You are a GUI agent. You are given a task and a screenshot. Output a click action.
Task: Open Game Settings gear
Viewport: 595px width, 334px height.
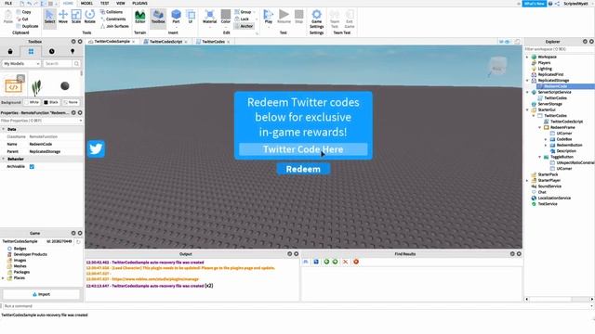(316, 19)
